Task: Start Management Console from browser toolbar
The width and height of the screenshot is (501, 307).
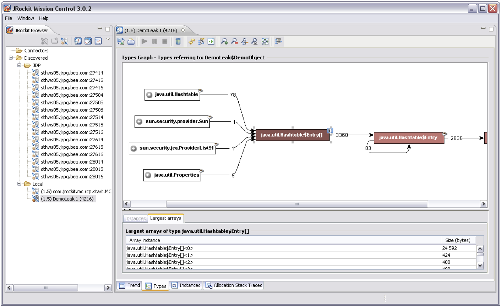Action: (x=88, y=41)
